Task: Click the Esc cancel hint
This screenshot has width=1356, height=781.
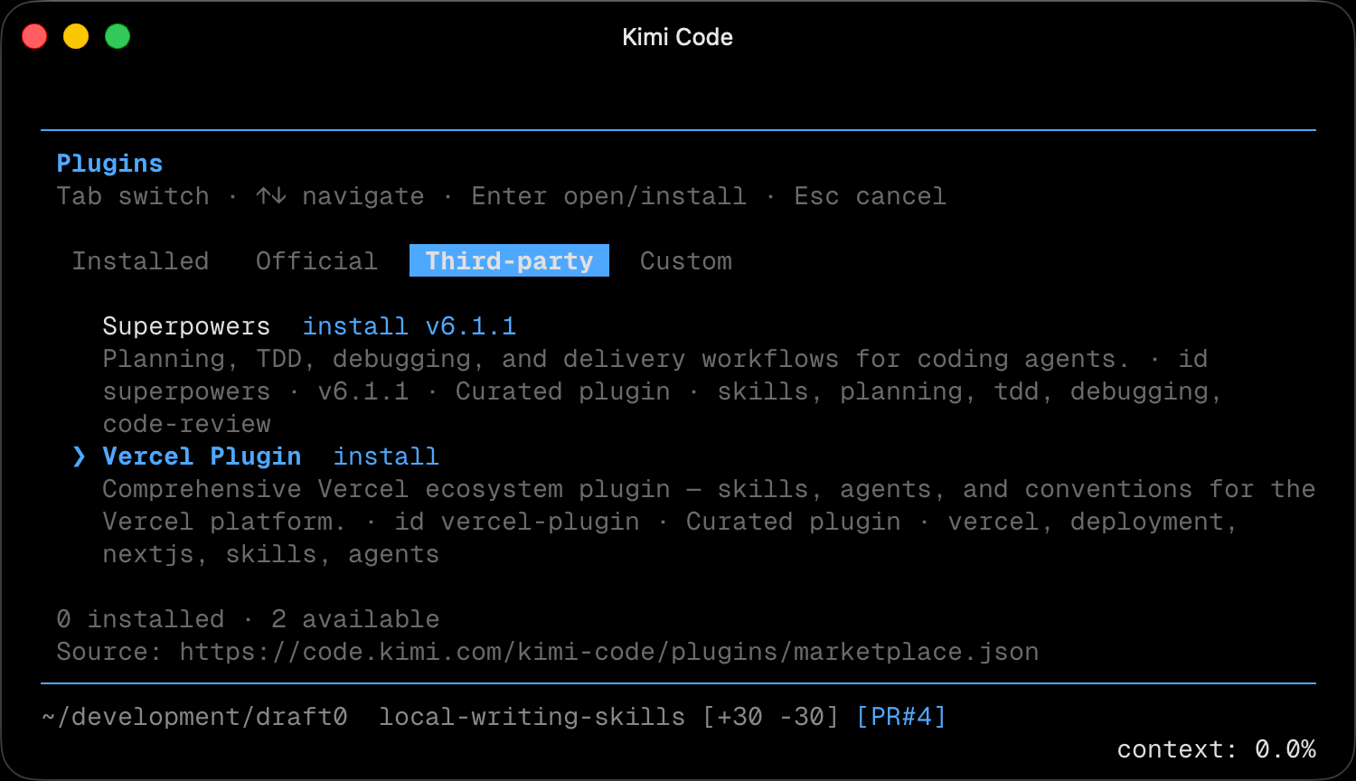Action: pyautogui.click(x=870, y=196)
